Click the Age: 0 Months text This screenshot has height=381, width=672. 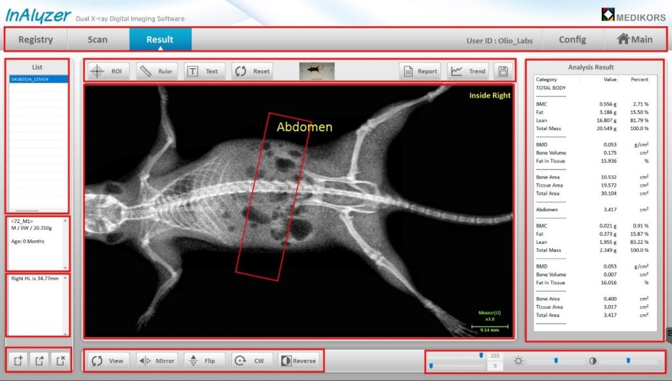[28, 241]
